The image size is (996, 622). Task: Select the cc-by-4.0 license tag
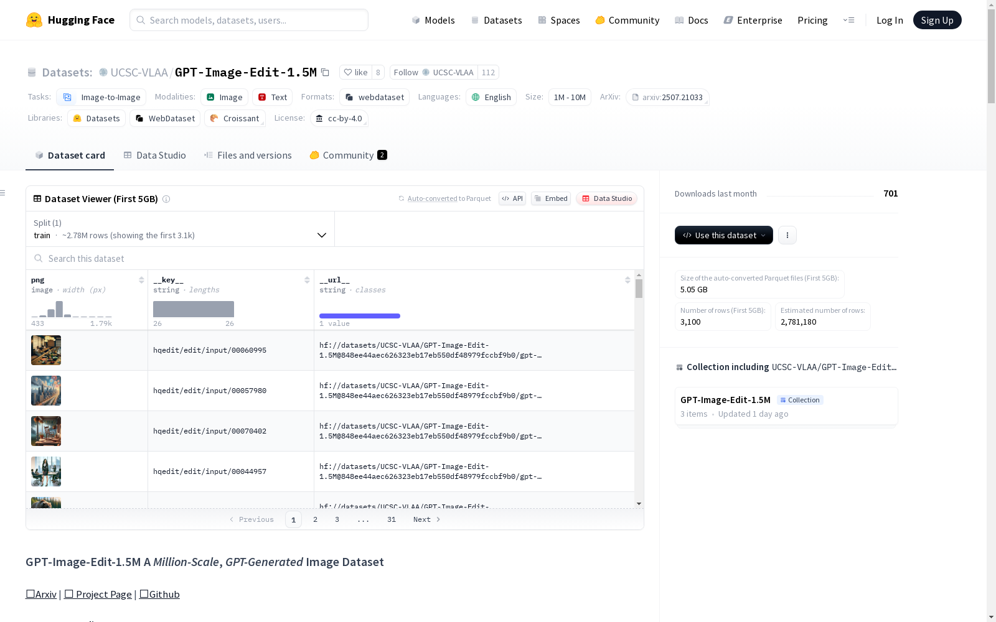point(339,118)
